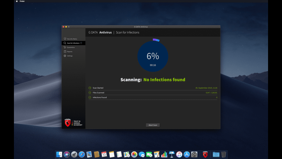282x159 pixels.
Task: Open the Finder menu in menu bar
Action: [x=22, y=1]
